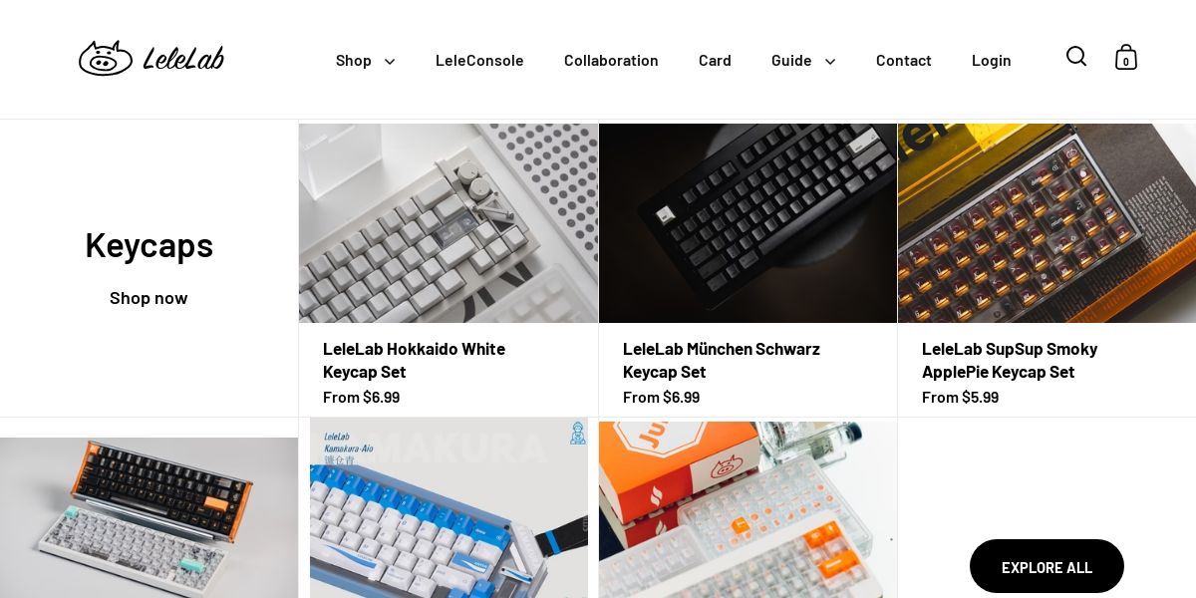Viewport: 1196px width, 598px height.
Task: Open the shopping bag cart icon
Action: pos(1126,58)
